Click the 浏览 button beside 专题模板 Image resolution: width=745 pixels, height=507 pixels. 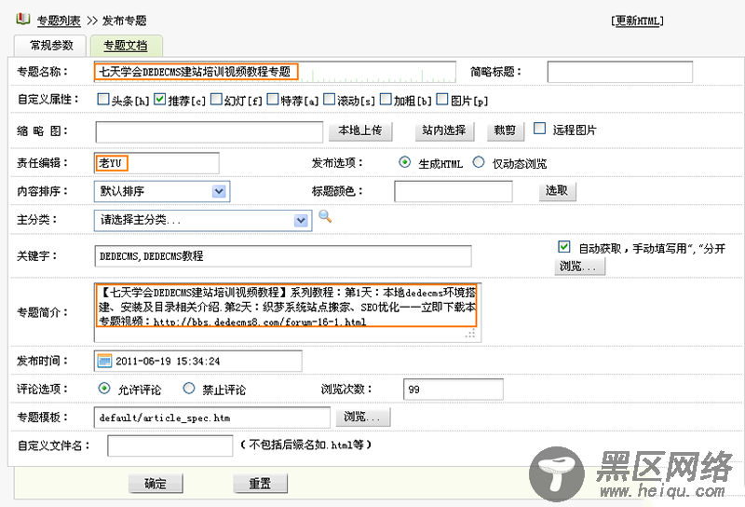363,418
